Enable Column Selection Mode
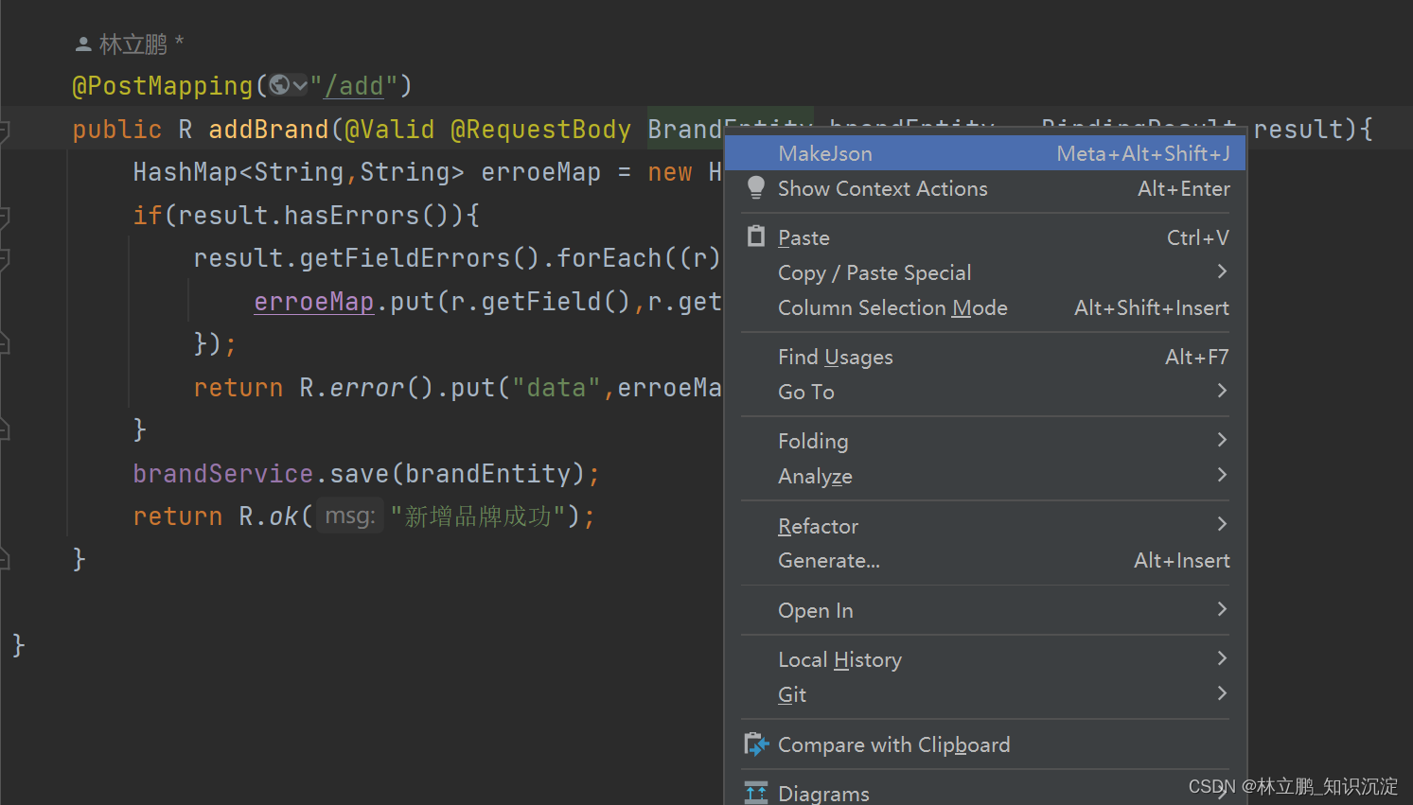Screen dimensions: 1413x805 [x=984, y=307]
